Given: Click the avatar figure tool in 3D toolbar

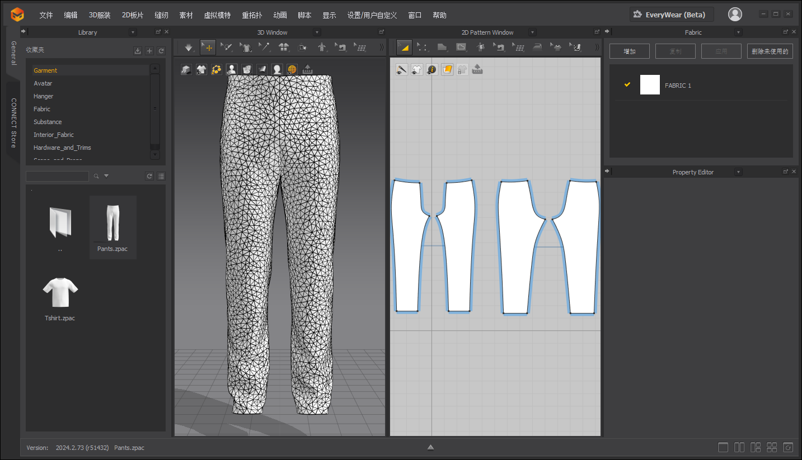Looking at the screenshot, I should [x=322, y=48].
